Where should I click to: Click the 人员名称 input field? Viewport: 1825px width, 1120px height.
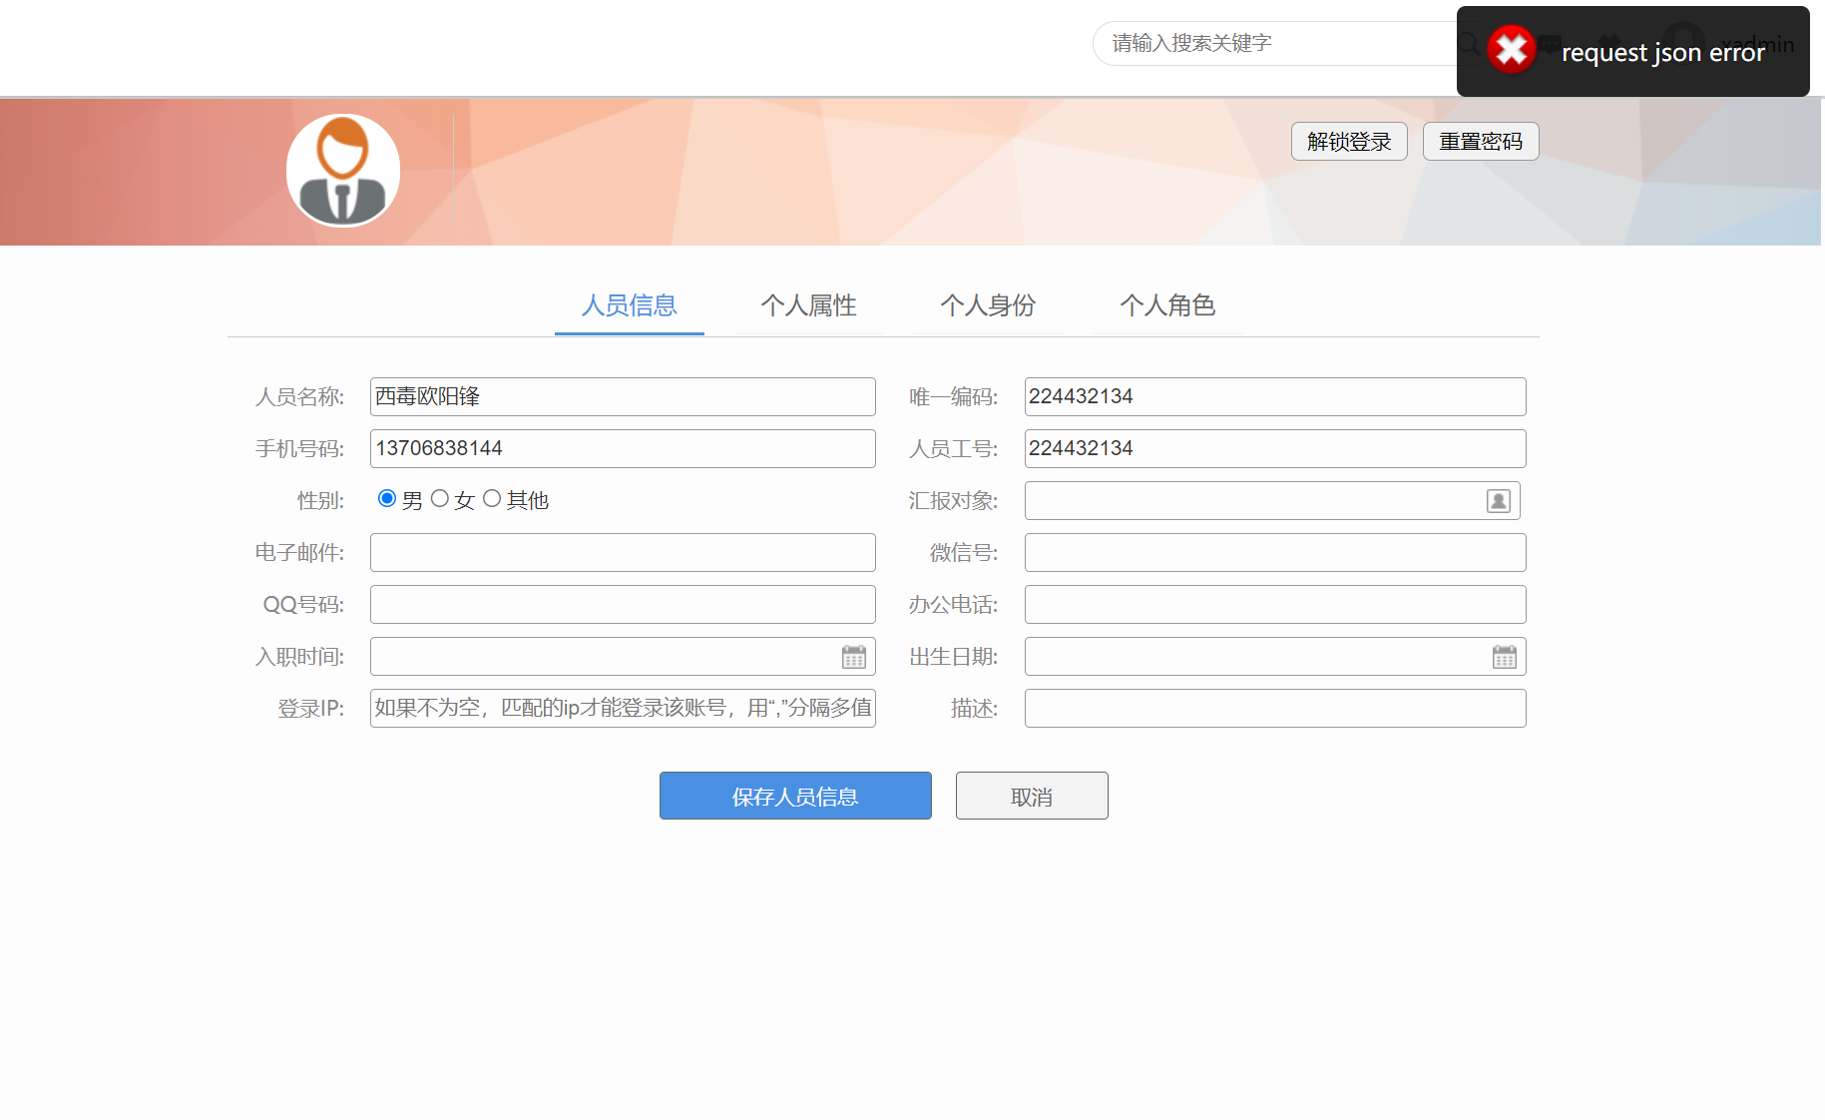point(623,396)
